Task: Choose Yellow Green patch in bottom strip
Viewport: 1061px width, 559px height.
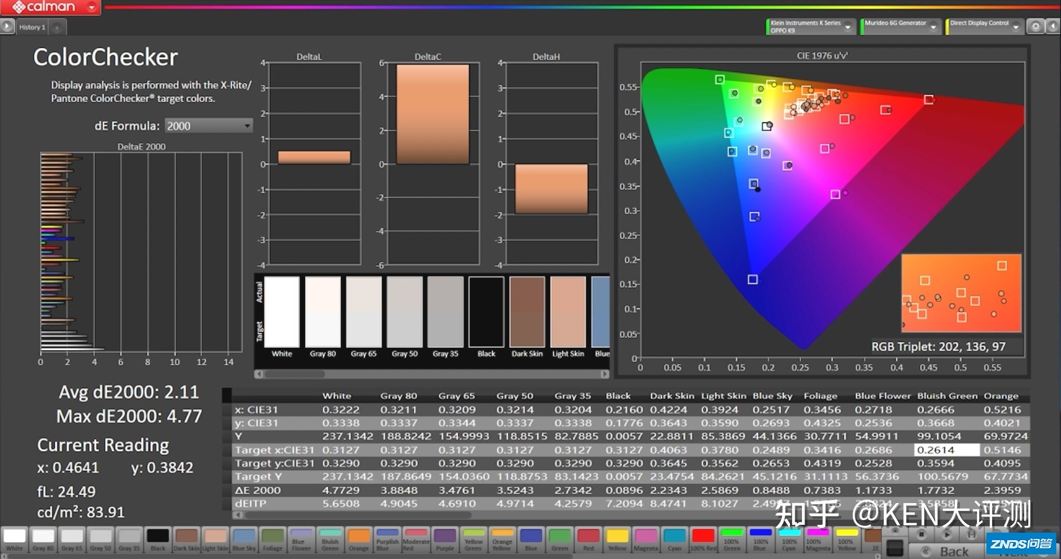Action: click(474, 540)
